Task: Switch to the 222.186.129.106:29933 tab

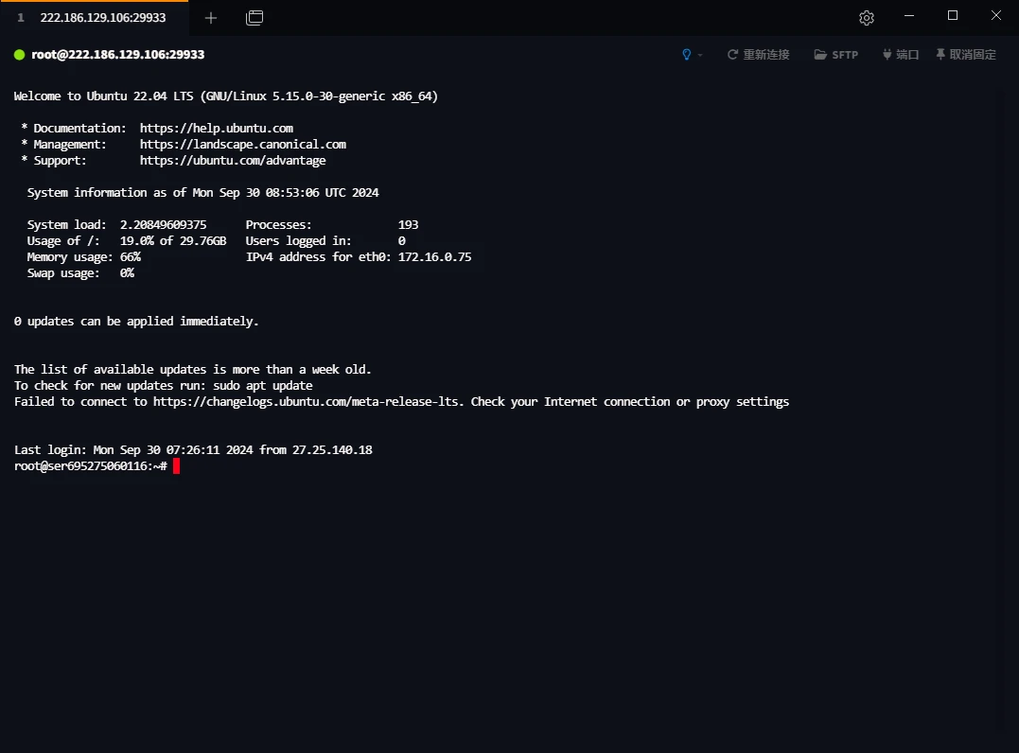Action: click(102, 18)
